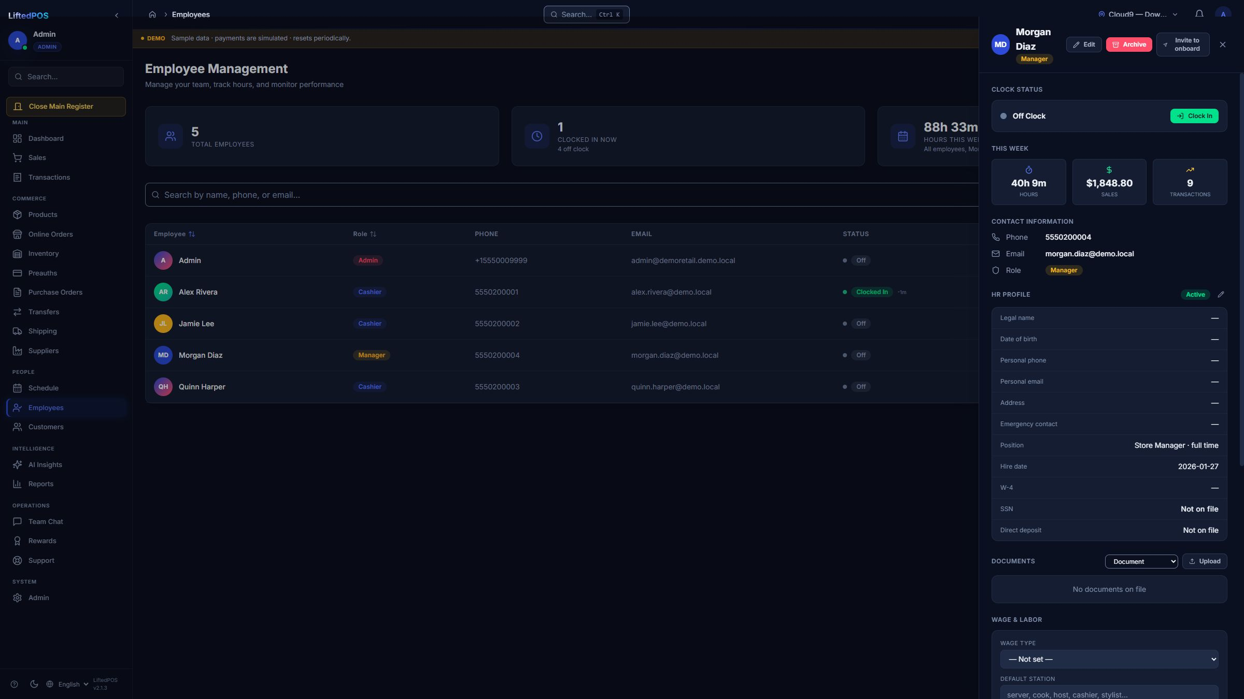1244x699 pixels.
Task: Go to Transactions page
Action: (66, 178)
